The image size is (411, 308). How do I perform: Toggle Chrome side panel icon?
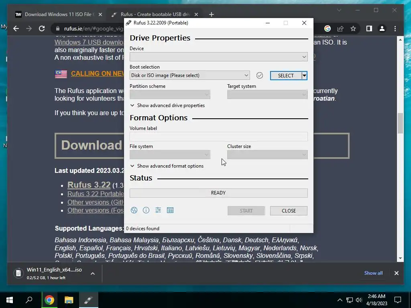[369, 28]
